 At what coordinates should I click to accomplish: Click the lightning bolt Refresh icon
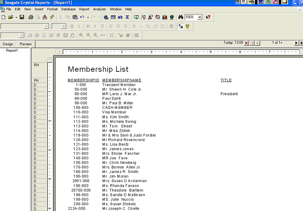click(52, 17)
